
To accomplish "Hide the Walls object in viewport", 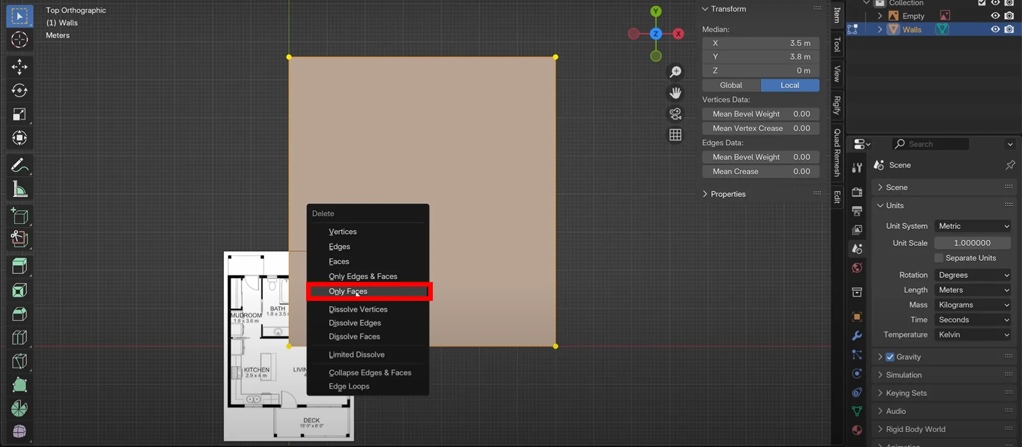I will click(x=995, y=30).
